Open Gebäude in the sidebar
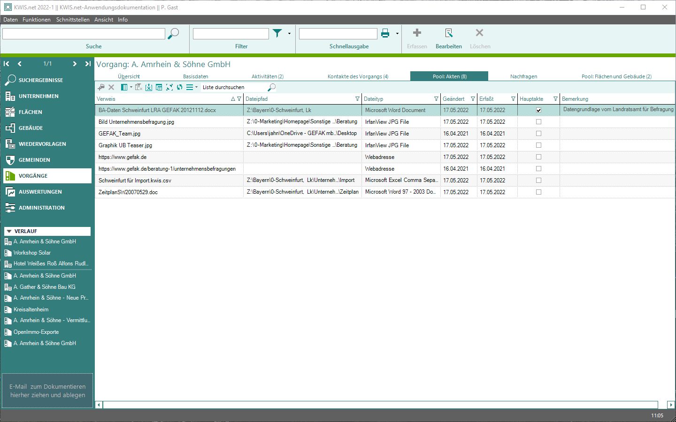Screen dimensions: 676x422 click(x=47, y=128)
